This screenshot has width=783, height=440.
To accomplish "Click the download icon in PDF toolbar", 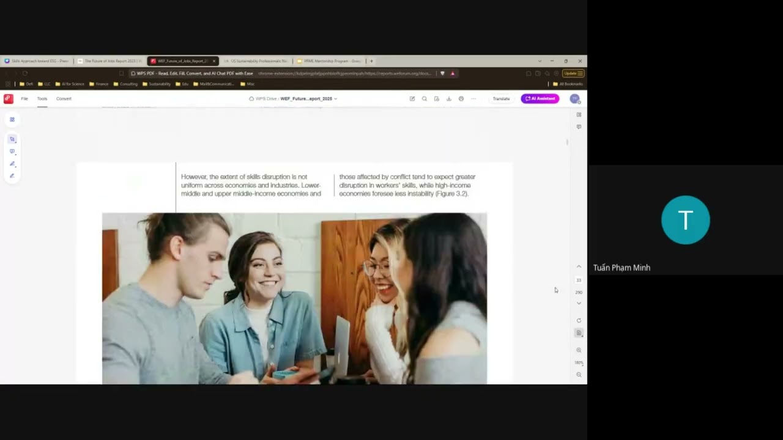I will click(x=449, y=98).
